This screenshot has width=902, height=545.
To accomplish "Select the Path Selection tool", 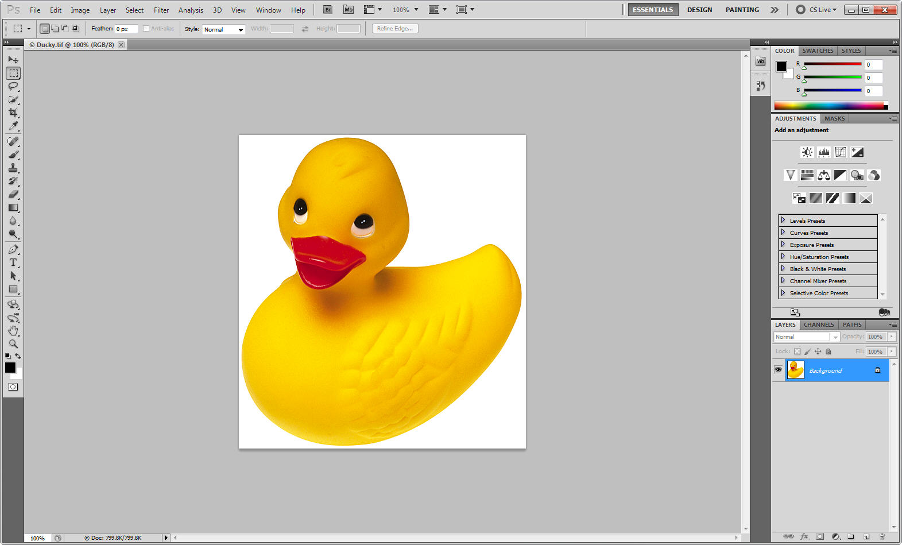I will point(13,276).
